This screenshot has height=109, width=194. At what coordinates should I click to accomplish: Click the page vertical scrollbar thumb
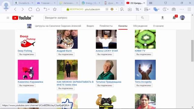coord(192,51)
